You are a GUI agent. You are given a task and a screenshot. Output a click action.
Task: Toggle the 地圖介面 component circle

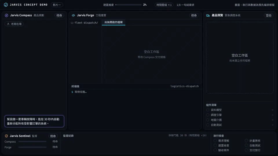(x=208, y=120)
